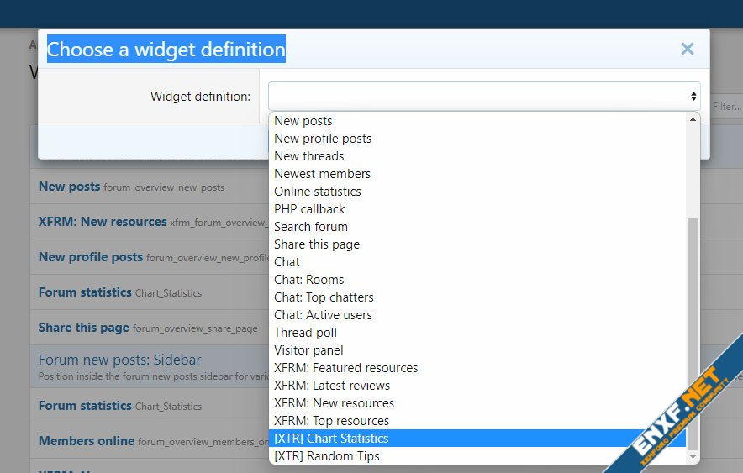Click the Filter input field
Viewport: 743px width, 473px height.
(726, 107)
